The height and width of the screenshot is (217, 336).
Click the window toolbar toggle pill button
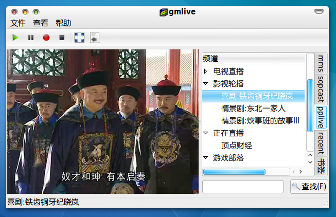[x=319, y=11]
